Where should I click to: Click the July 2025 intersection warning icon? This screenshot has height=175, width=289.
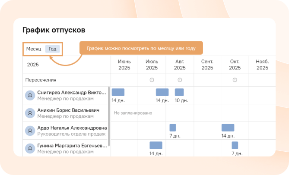pos(152,80)
